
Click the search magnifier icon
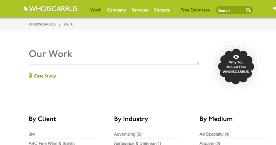click(248, 10)
